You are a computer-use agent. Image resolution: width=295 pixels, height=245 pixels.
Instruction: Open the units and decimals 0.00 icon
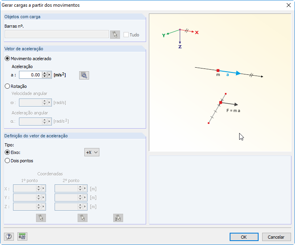click(22, 237)
